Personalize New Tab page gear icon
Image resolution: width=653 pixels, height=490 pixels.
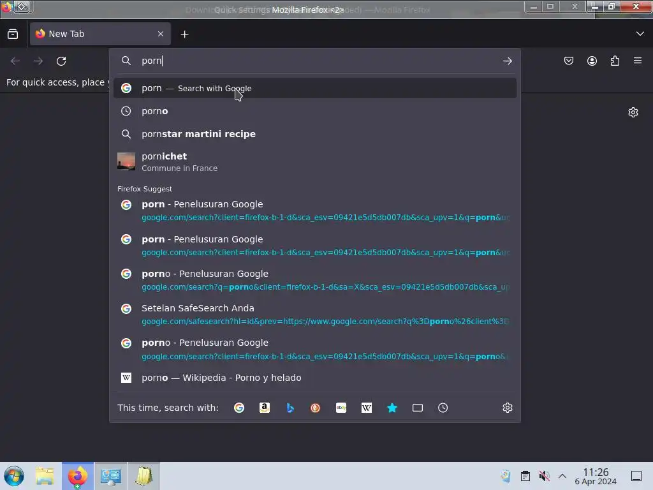tap(633, 112)
